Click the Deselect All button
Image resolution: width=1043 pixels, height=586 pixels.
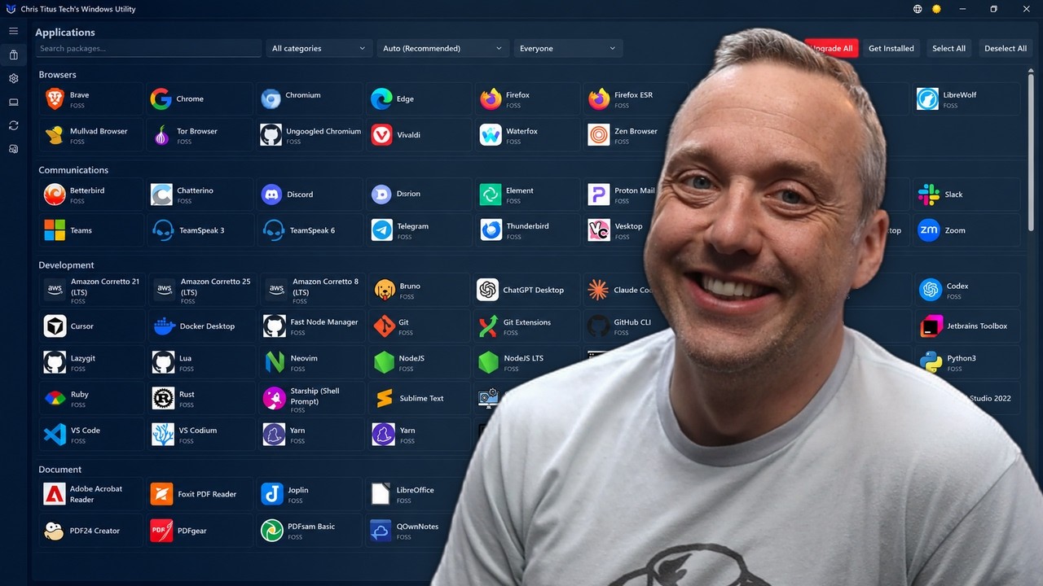pos(1006,48)
